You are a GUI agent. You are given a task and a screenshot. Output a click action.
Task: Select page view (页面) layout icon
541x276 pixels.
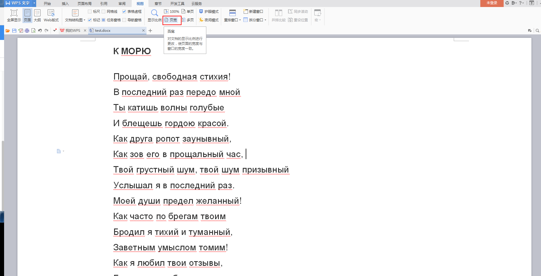coord(27,15)
